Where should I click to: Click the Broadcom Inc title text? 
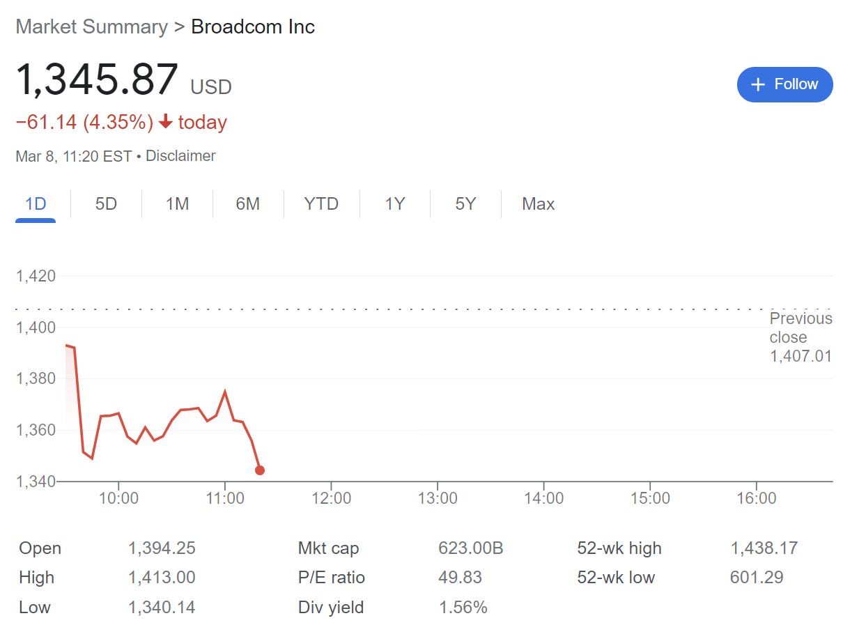coord(253,27)
